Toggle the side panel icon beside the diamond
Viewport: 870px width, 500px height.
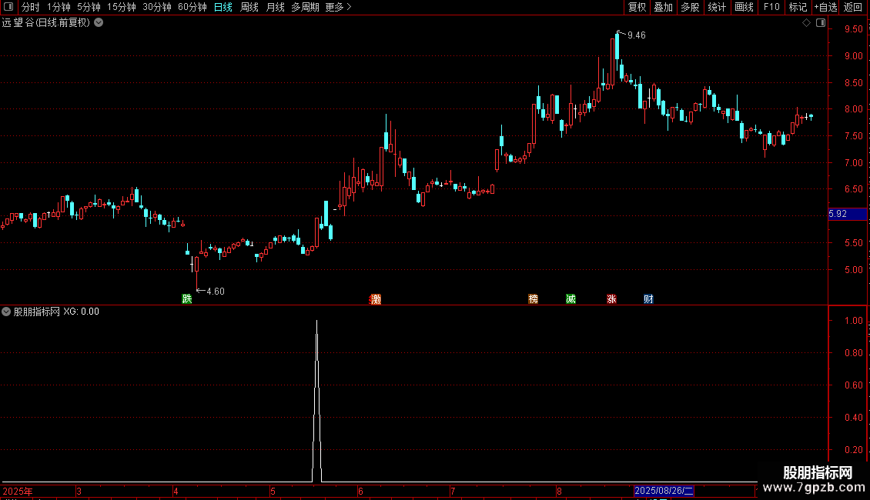tap(821, 23)
